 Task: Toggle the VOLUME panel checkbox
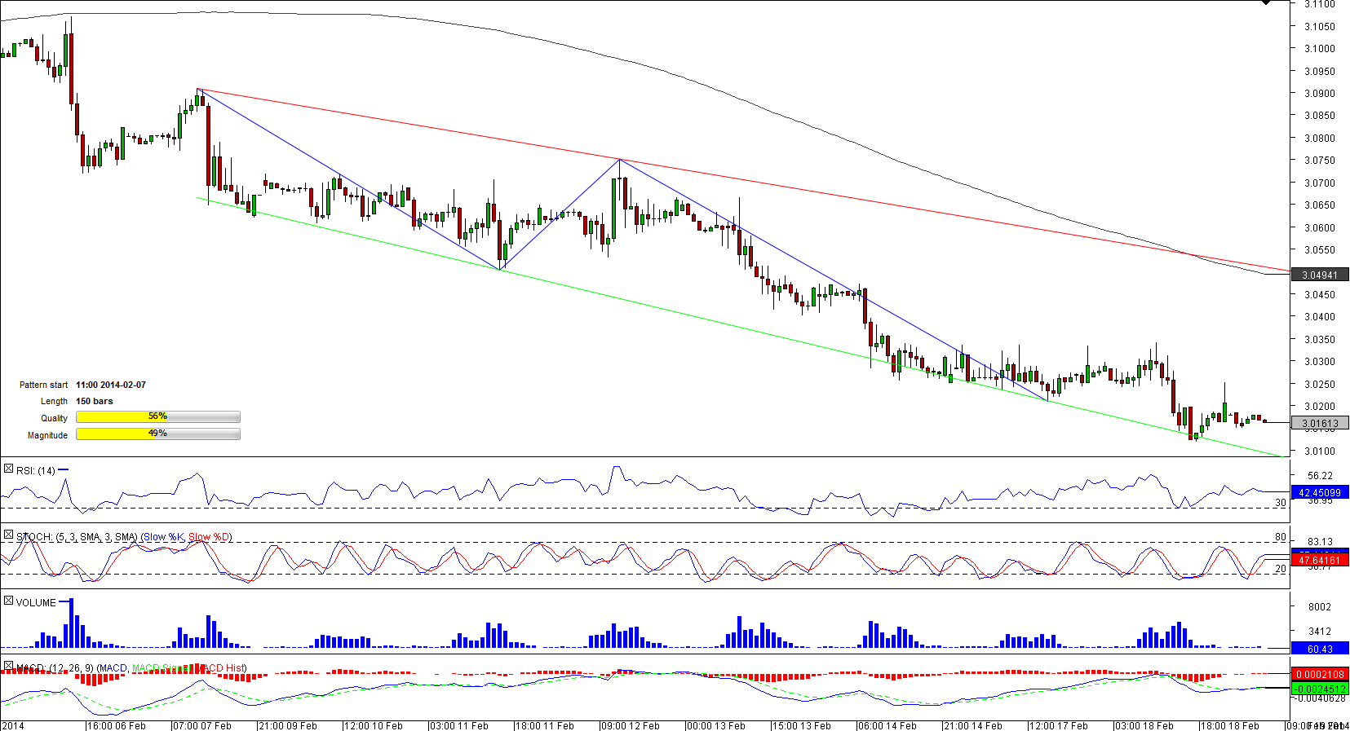(x=8, y=601)
